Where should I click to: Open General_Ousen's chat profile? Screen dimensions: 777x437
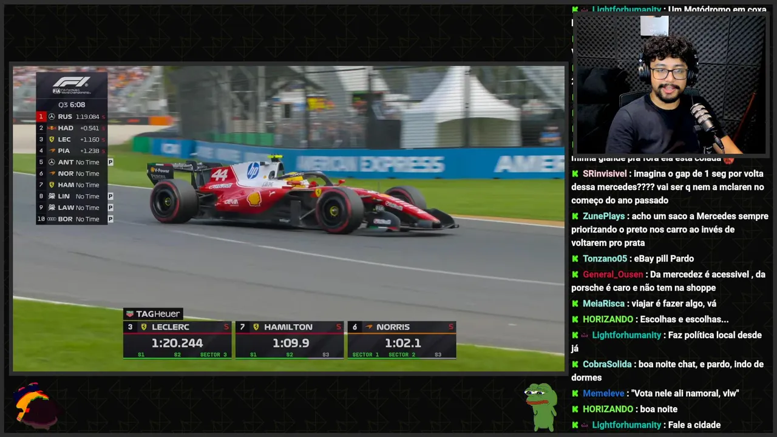pyautogui.click(x=612, y=274)
